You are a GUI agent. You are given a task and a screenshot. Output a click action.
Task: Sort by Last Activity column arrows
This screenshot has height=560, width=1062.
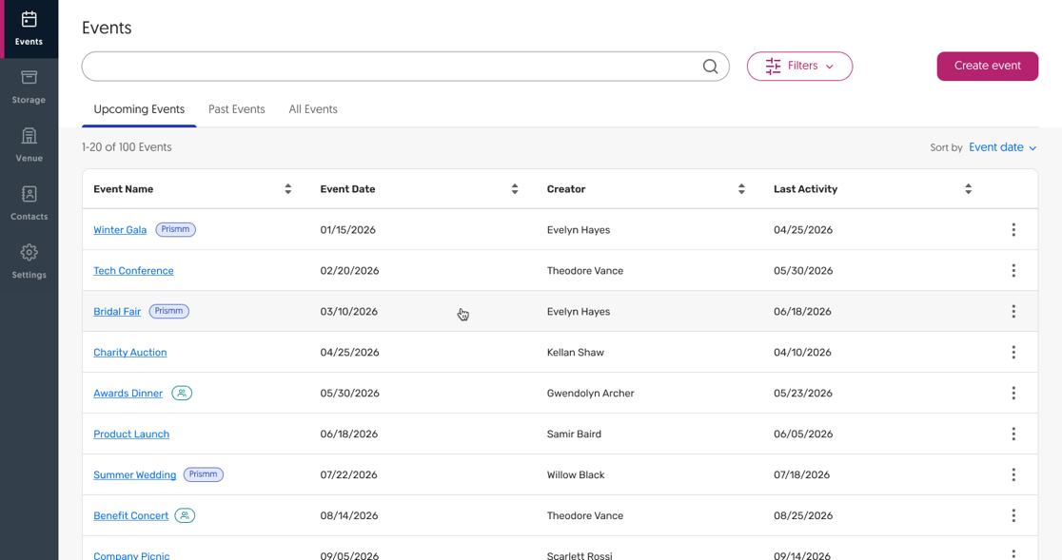coord(969,188)
